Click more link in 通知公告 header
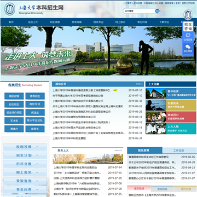 coord(139,84)
